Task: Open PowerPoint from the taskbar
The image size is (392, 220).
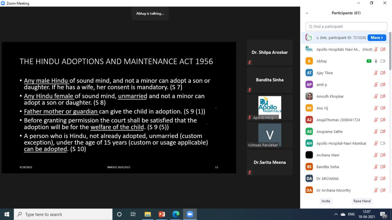Action: [162, 214]
